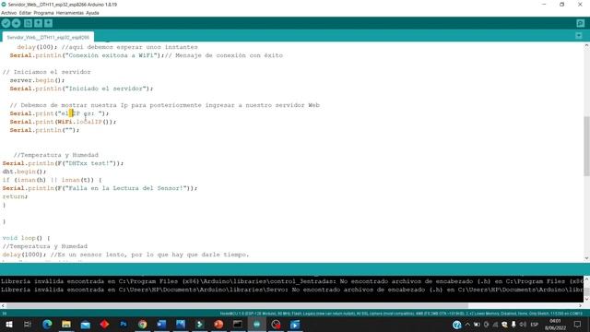590x332 pixels.
Task: Click the '// Iniciamos el servidor' comment
Action: coord(47,72)
